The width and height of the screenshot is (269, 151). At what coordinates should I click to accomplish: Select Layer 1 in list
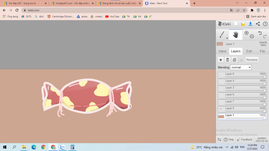[242, 116]
